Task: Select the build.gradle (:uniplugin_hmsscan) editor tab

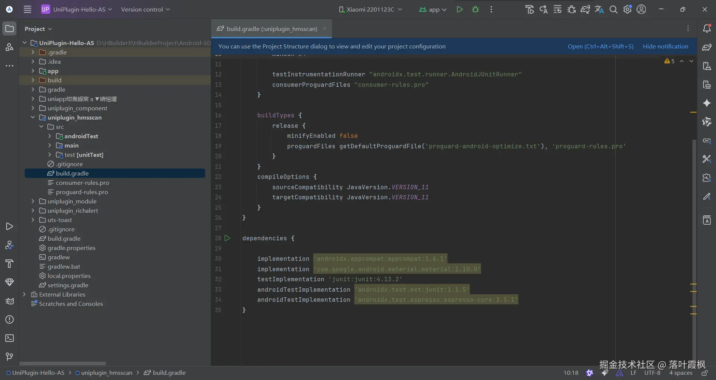Action: (x=271, y=29)
